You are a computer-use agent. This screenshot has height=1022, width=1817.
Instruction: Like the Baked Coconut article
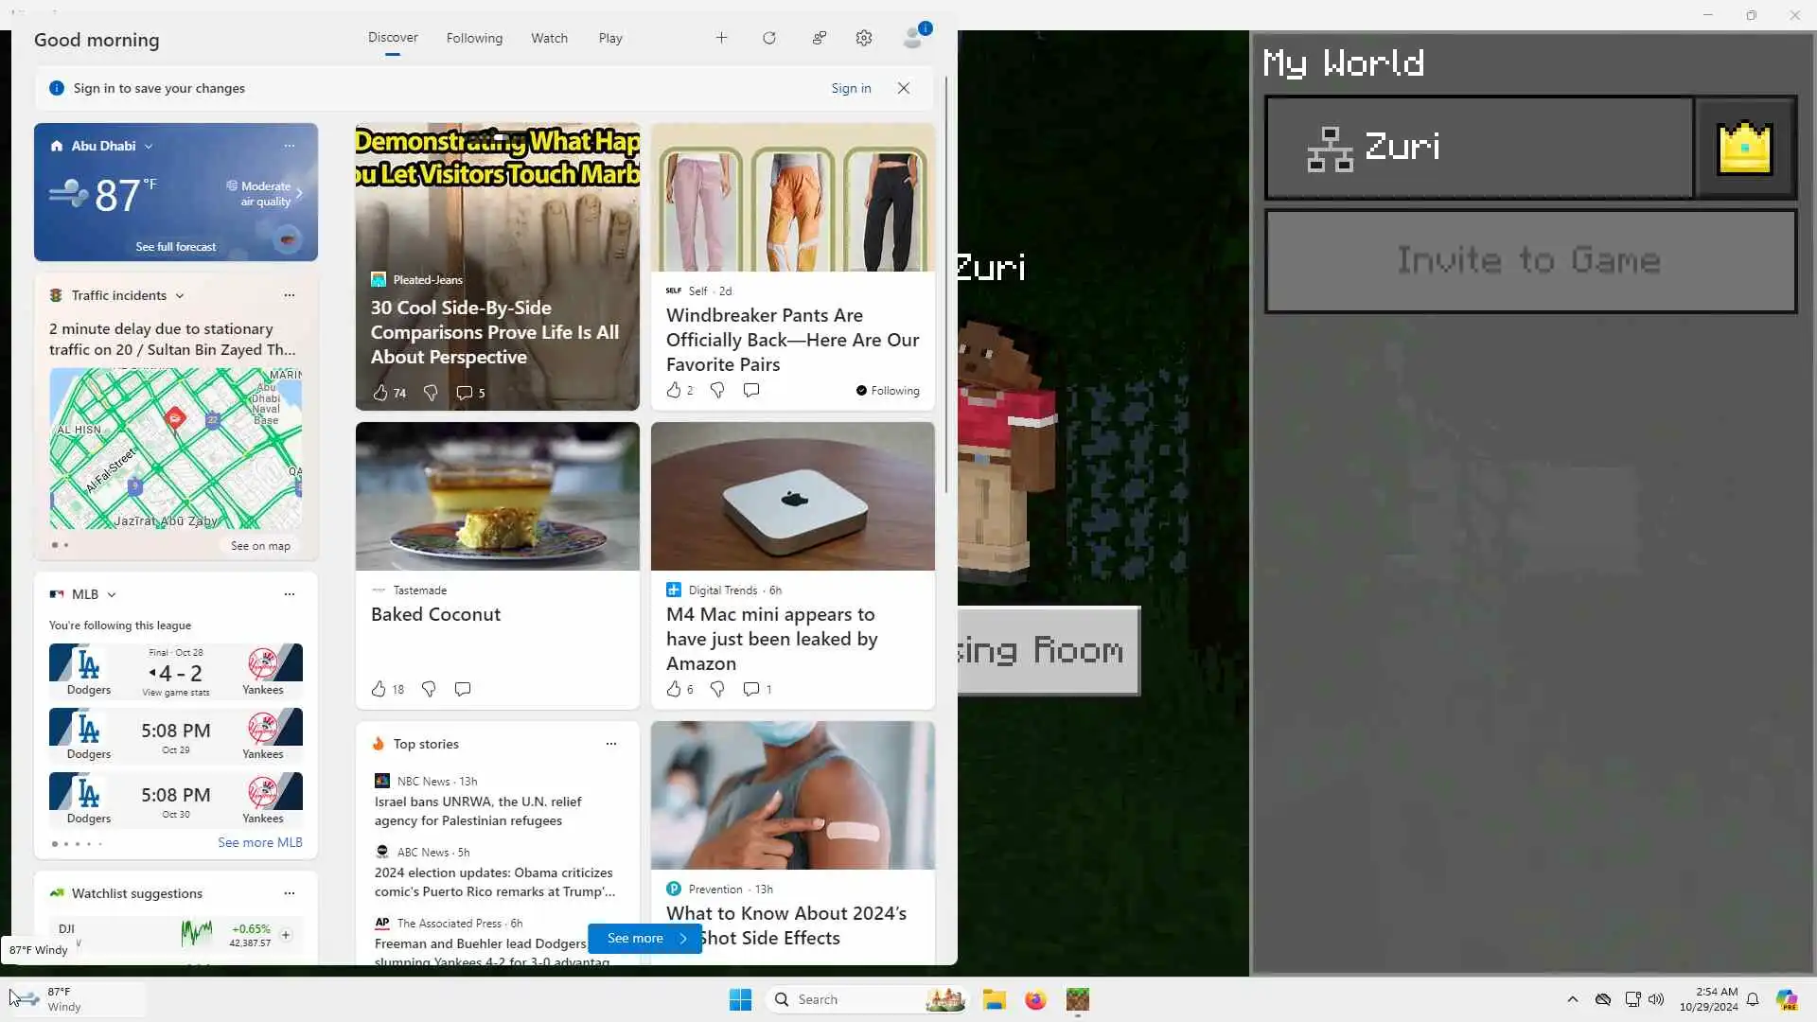379,689
